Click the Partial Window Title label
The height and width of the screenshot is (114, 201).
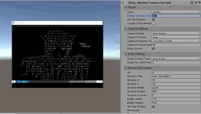pyautogui.click(x=139, y=16)
